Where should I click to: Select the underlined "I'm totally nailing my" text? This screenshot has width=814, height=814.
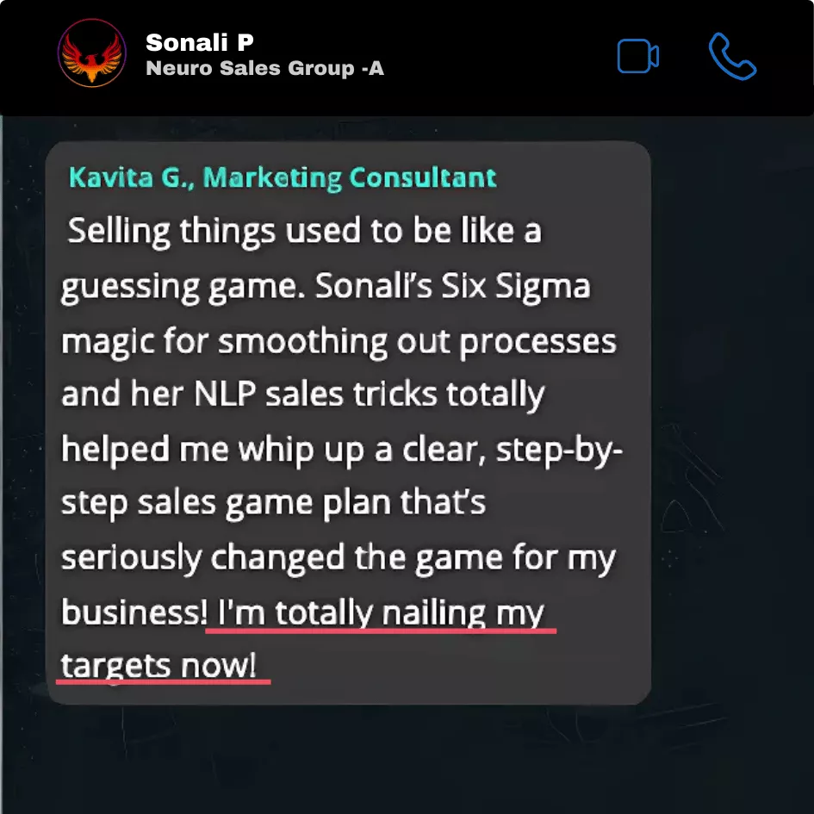[381, 613]
